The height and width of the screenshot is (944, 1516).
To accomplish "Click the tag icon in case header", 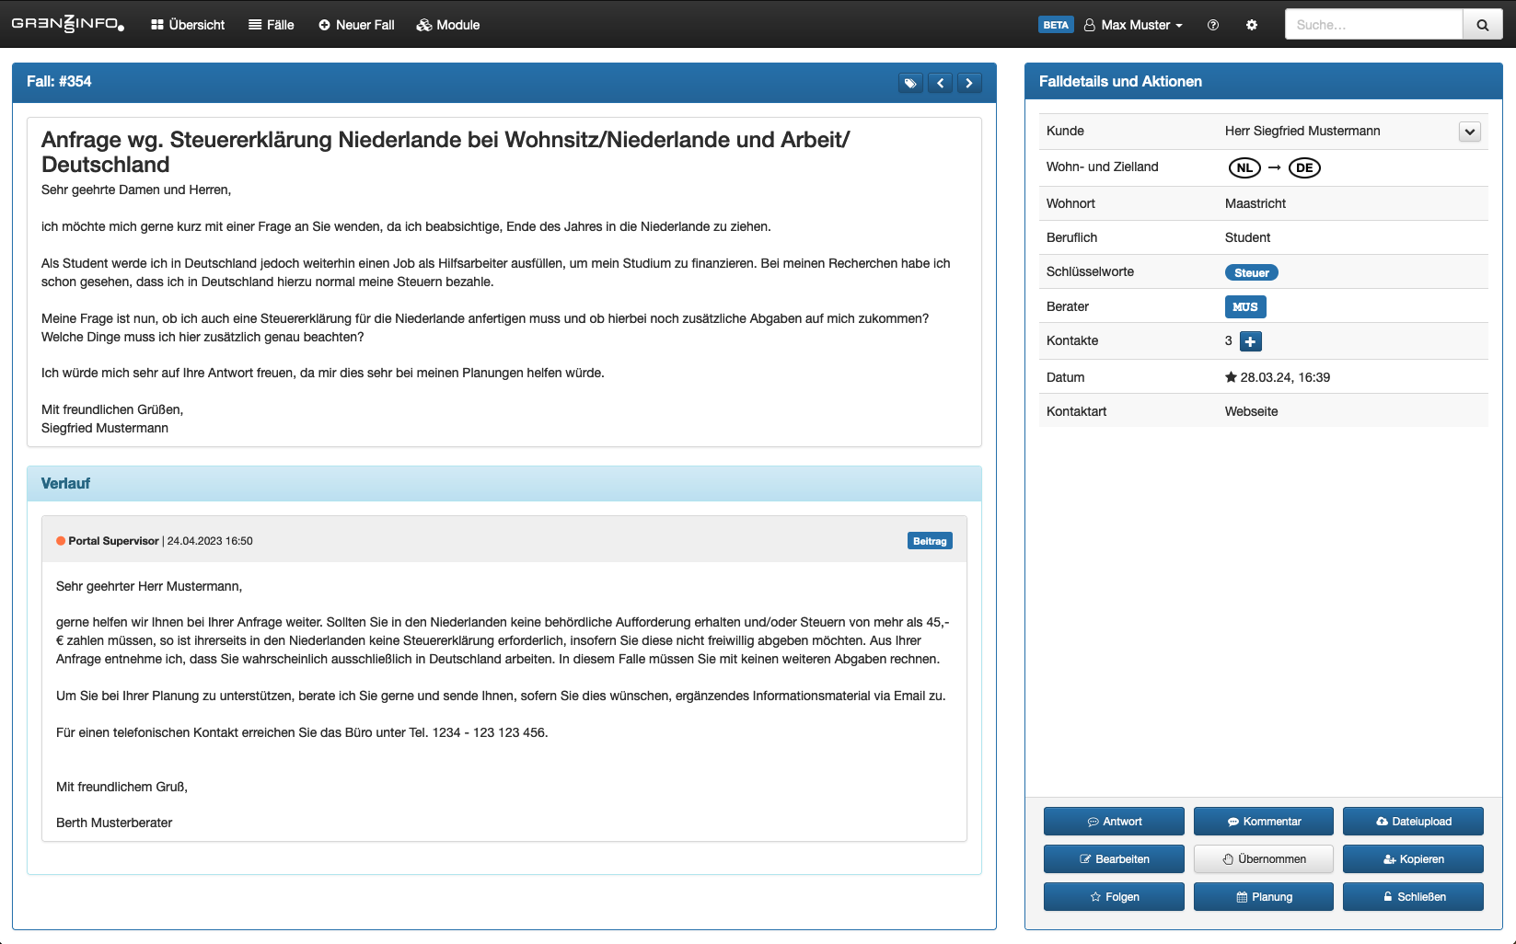I will 910,83.
